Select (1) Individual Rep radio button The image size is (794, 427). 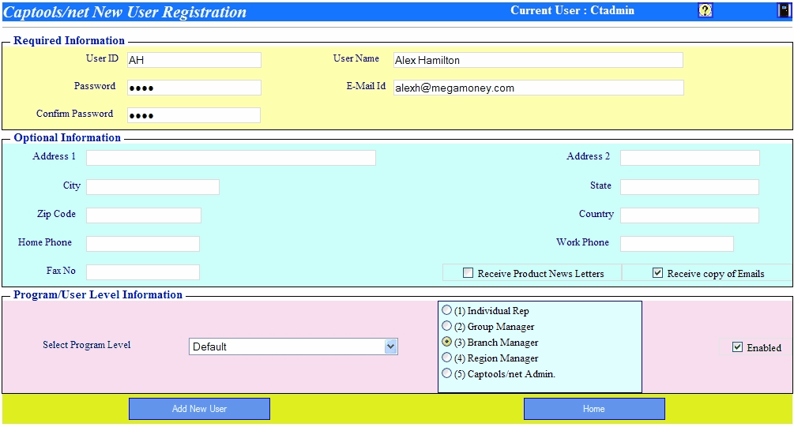pyautogui.click(x=446, y=310)
